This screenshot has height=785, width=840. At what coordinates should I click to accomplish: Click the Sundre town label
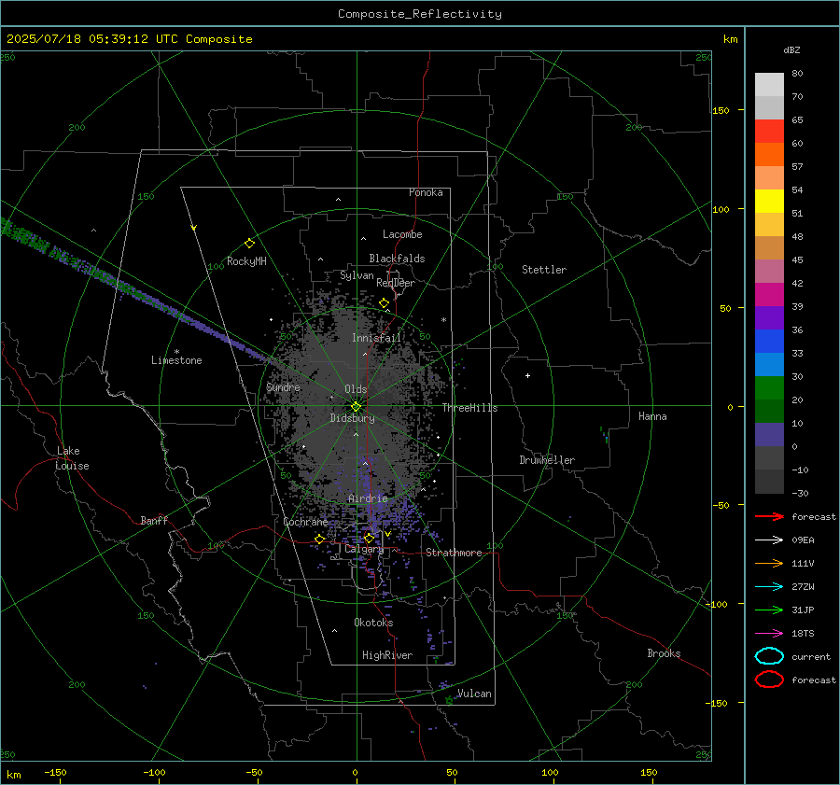283,386
